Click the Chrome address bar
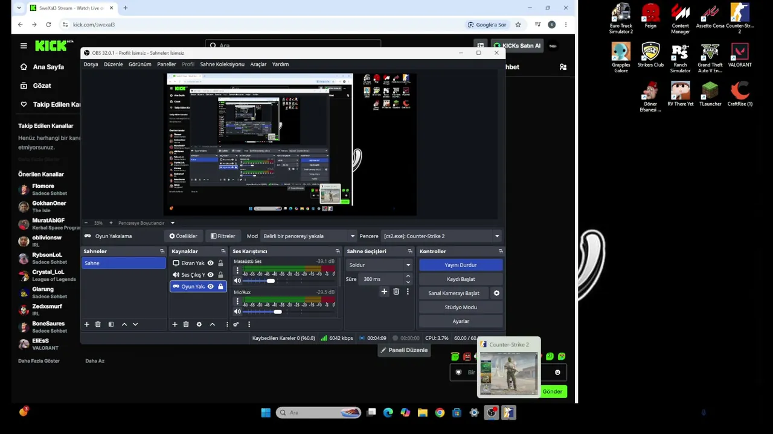Screen dimensions: 773x434 260,25
